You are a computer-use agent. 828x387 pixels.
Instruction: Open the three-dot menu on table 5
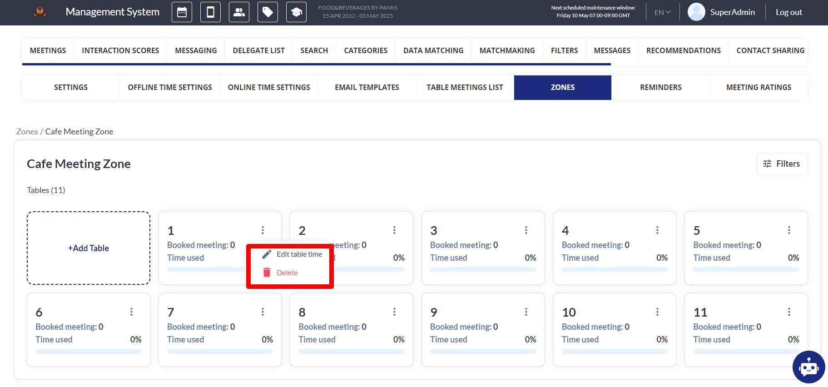(x=789, y=230)
